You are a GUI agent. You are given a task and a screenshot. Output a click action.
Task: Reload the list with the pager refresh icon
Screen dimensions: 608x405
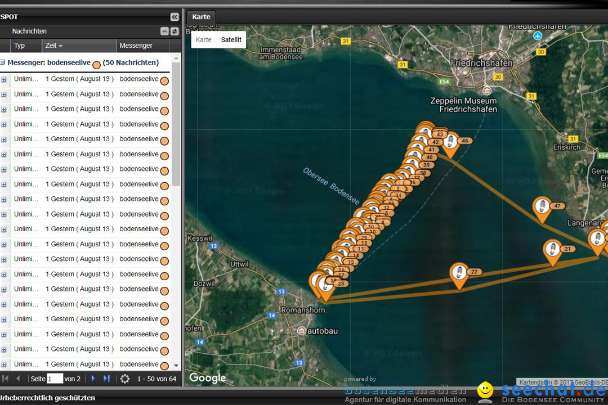(125, 379)
